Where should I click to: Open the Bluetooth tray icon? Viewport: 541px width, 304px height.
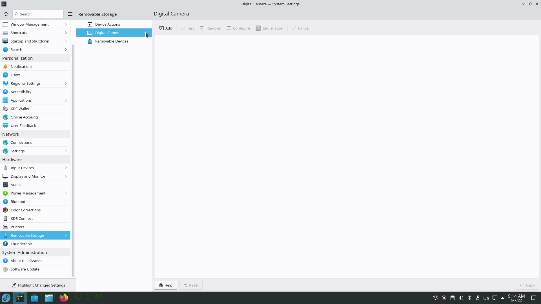(x=469, y=298)
